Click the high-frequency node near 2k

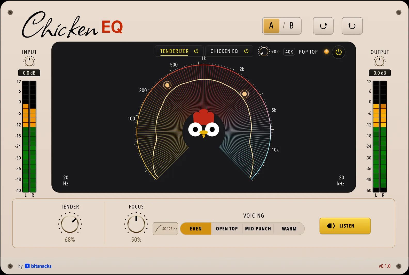[244, 94]
